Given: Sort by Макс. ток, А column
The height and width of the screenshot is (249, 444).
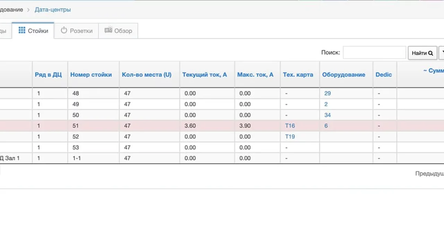Looking at the screenshot, I should point(255,74).
